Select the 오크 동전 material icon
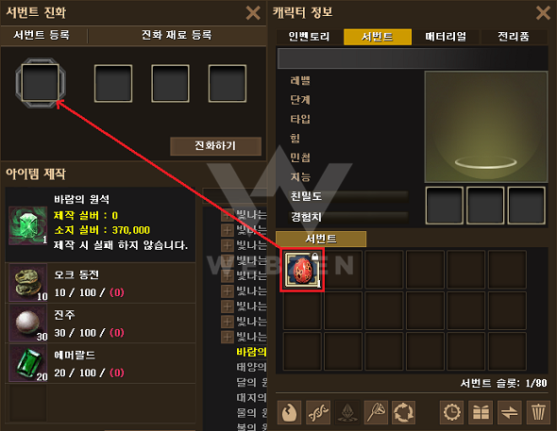Image resolution: width=557 pixels, height=431 pixels. pos(27,283)
